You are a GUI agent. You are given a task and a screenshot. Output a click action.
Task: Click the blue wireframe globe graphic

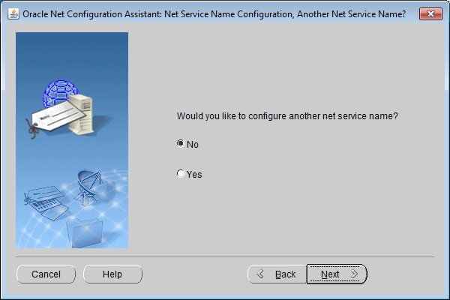[60, 92]
